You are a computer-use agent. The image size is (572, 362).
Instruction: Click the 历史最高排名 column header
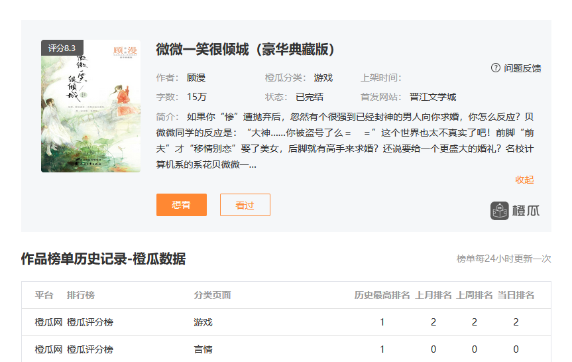click(x=382, y=295)
